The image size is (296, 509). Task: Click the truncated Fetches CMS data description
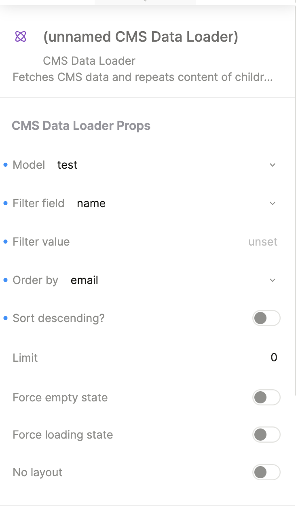tap(142, 77)
